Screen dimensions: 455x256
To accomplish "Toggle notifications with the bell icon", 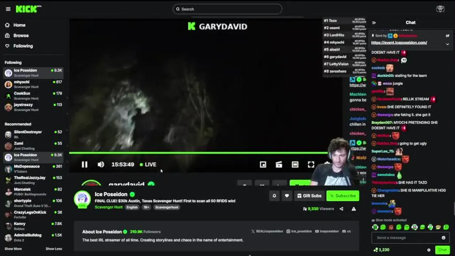I will 274,196.
